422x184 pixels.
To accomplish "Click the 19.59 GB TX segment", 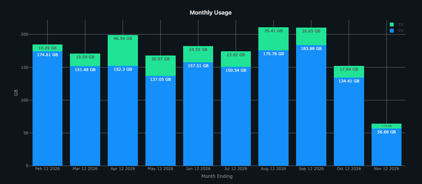I will [85, 60].
